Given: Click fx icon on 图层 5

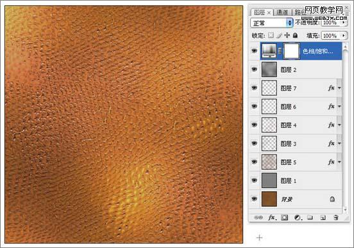Looking at the screenshot, I should click(331, 162).
